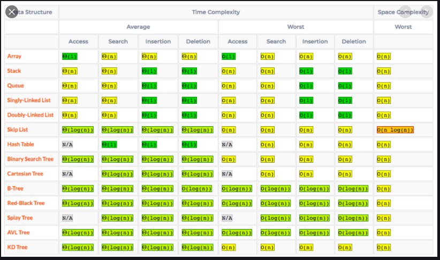Open the Array data structure link
Screen dimensions: 440x260
pos(14,56)
